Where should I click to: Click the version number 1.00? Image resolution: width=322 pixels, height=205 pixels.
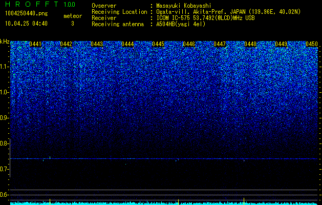(x=69, y=5)
